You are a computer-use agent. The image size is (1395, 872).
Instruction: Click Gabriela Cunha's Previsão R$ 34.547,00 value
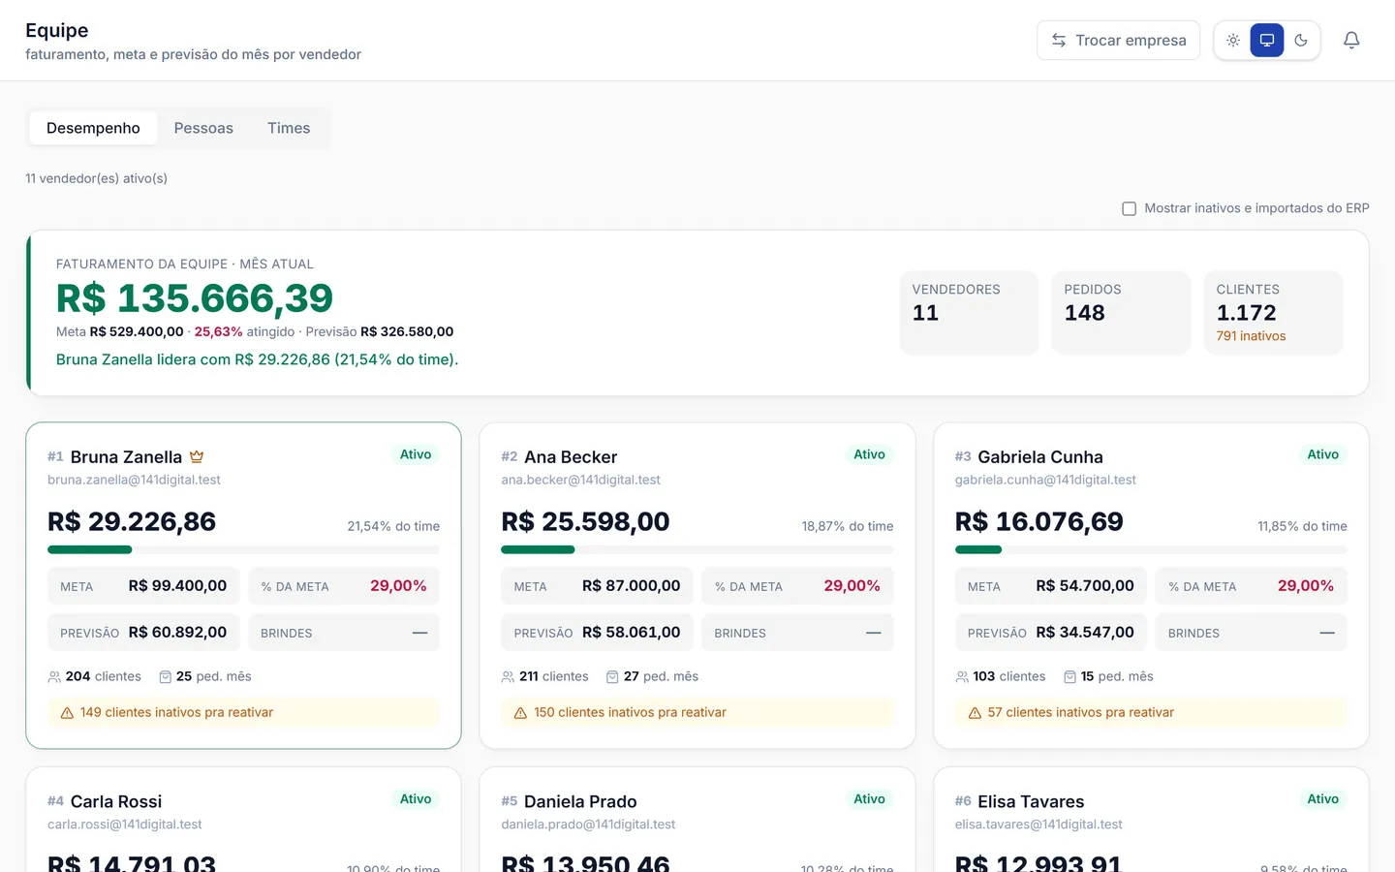[1085, 632]
